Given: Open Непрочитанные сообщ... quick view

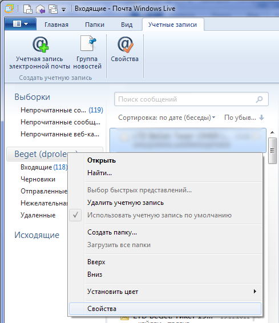Looking at the screenshot, I should pos(60,122).
